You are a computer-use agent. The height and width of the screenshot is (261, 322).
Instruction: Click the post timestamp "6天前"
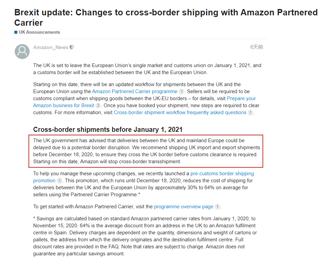coord(257,47)
